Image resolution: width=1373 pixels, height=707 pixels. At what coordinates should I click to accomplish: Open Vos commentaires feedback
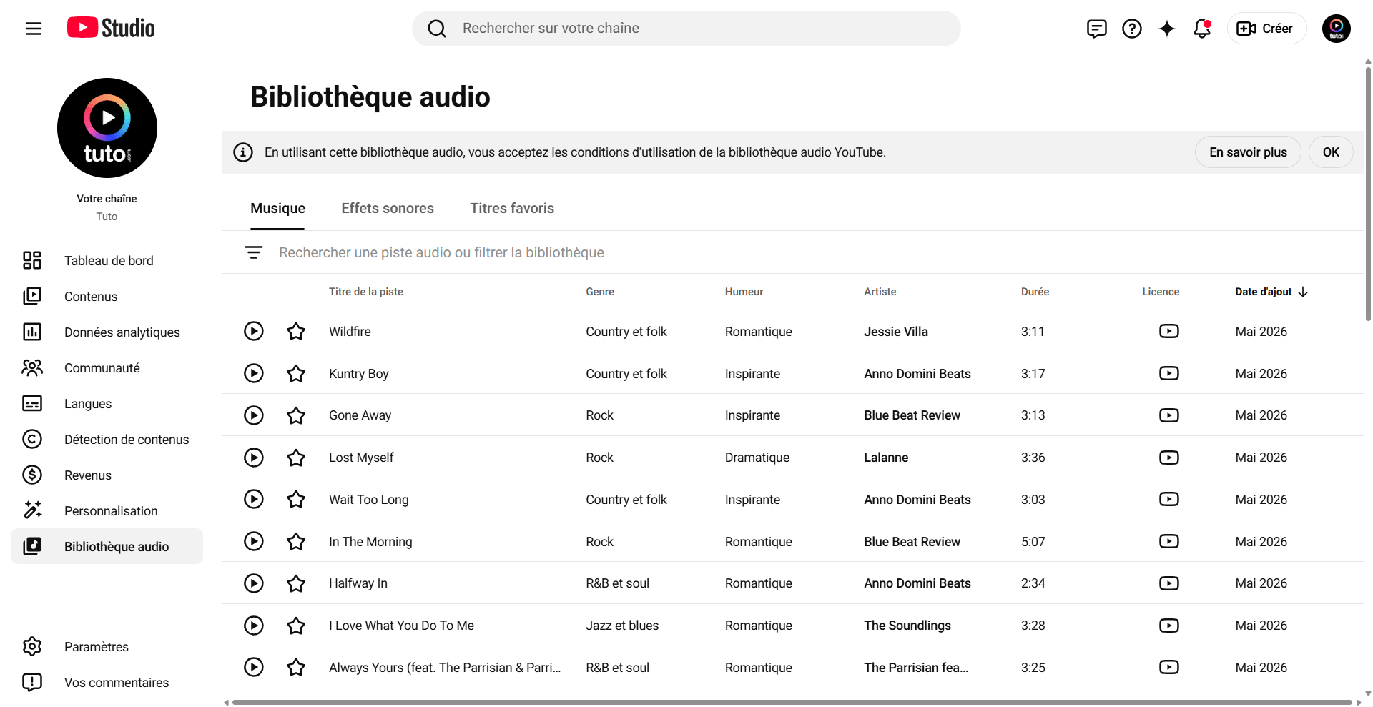tap(107, 682)
